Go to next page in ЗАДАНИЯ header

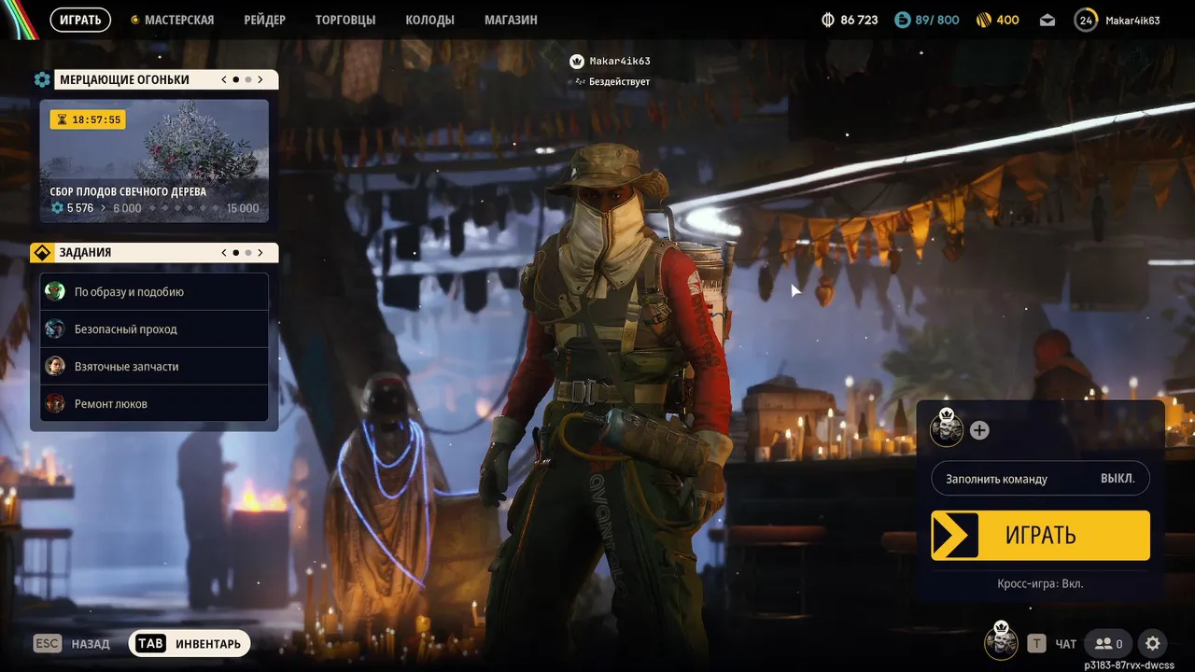260,253
